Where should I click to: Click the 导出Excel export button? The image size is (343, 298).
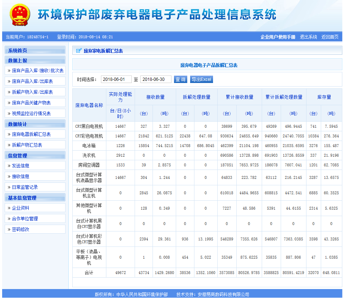[201, 79]
